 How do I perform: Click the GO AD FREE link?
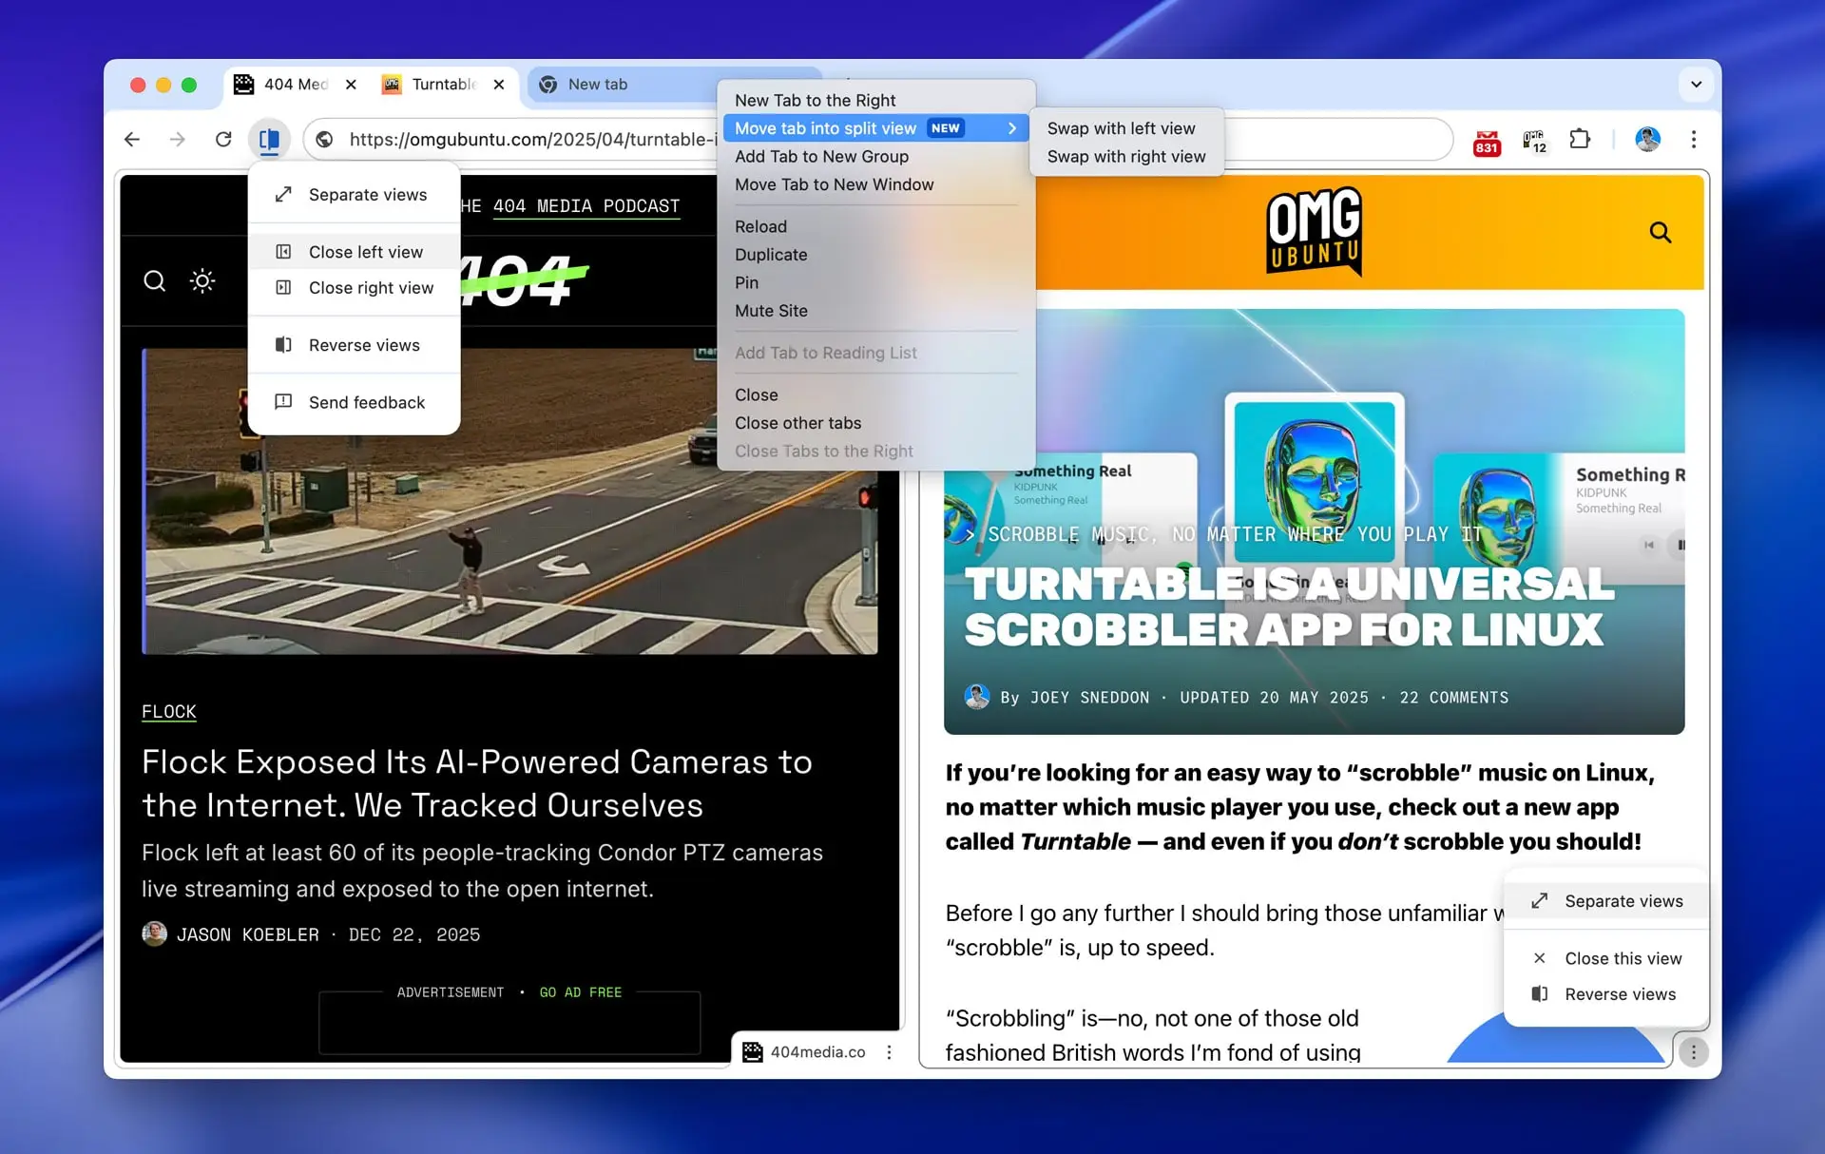[x=580, y=992]
